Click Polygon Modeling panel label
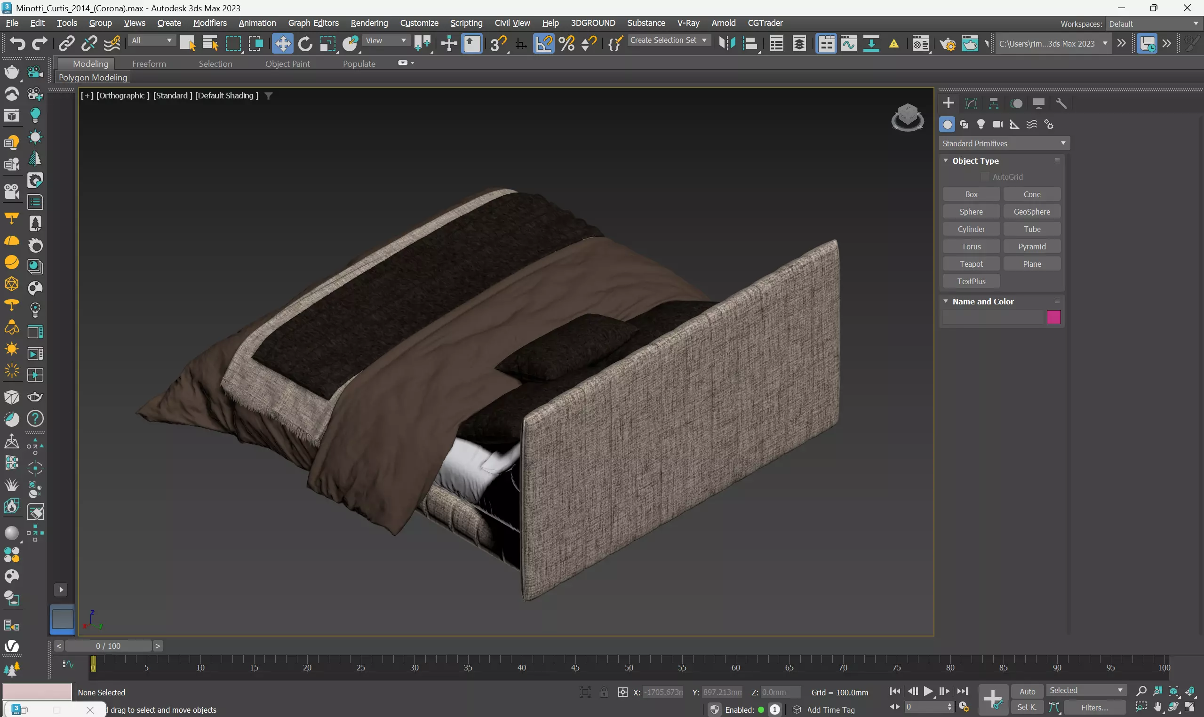This screenshot has height=717, width=1204. pyautogui.click(x=93, y=77)
